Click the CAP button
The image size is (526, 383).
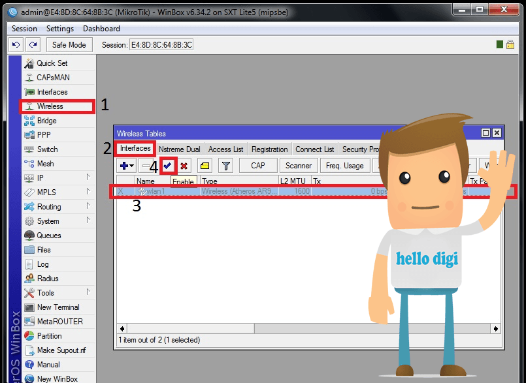(258, 166)
